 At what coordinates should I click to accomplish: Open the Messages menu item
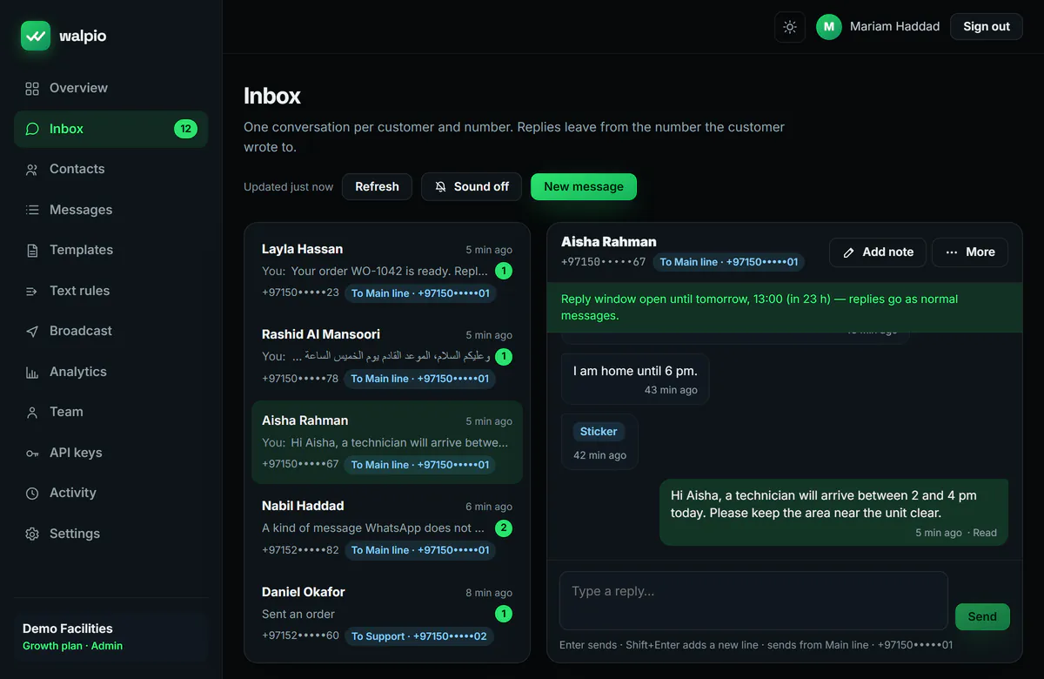(111, 210)
